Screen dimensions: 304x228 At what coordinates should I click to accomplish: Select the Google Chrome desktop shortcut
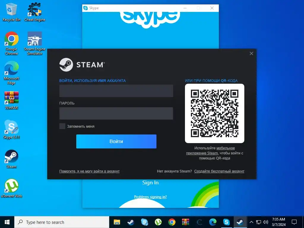tap(12, 43)
